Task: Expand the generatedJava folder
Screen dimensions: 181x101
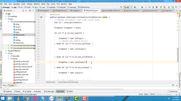Action: coord(6,51)
